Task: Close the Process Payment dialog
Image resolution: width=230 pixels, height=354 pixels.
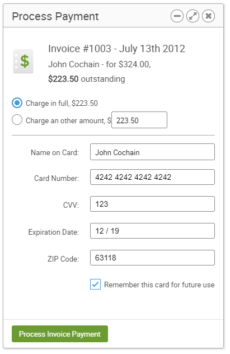Action: click(208, 16)
